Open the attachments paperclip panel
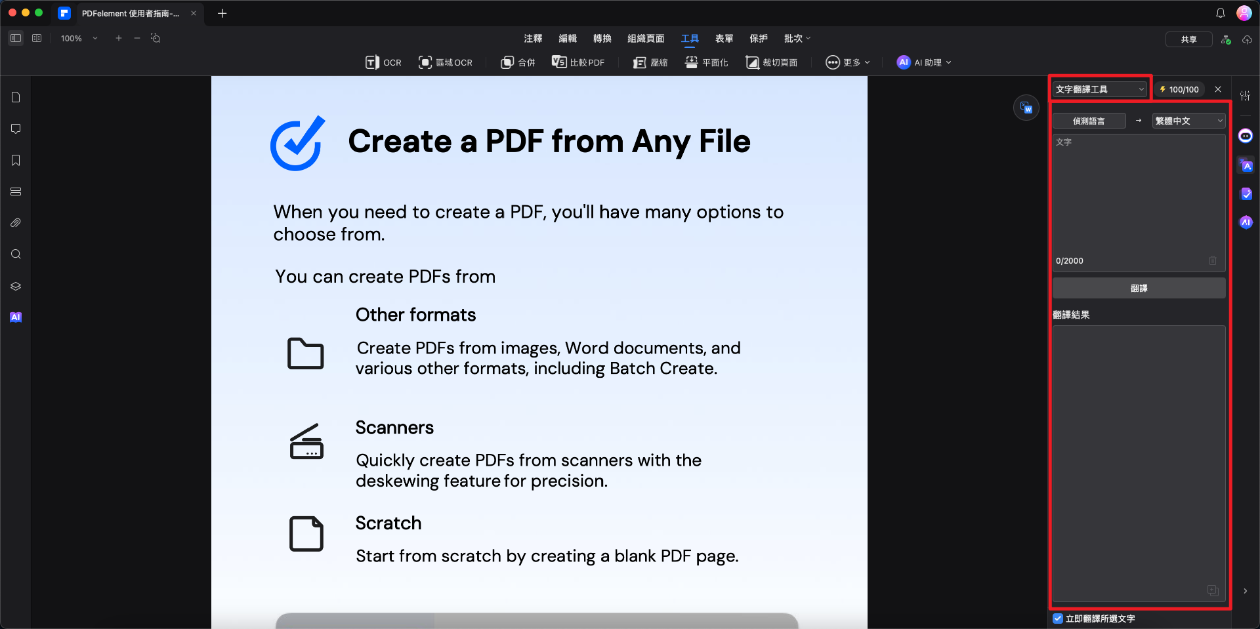1260x629 pixels. coord(16,223)
